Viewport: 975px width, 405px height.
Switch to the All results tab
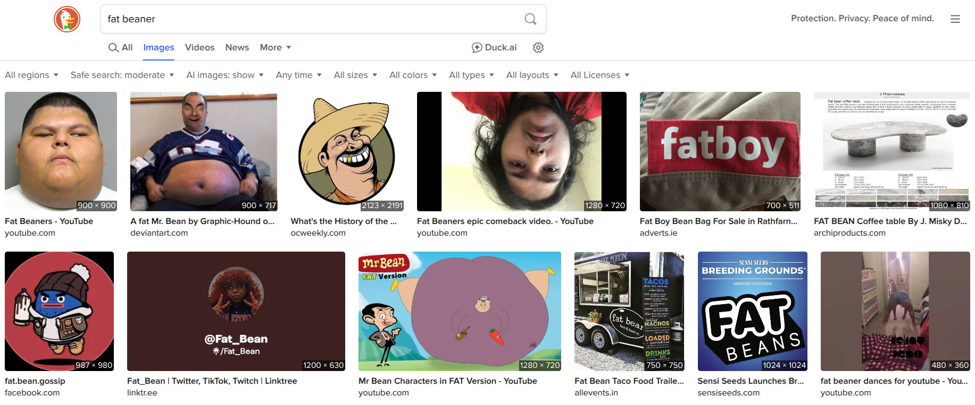click(121, 48)
